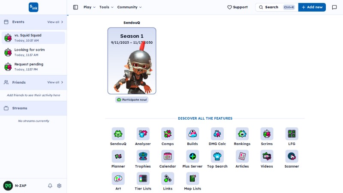Open the Season 1 card
This screenshot has width=343, height=193.
[x=132, y=61]
